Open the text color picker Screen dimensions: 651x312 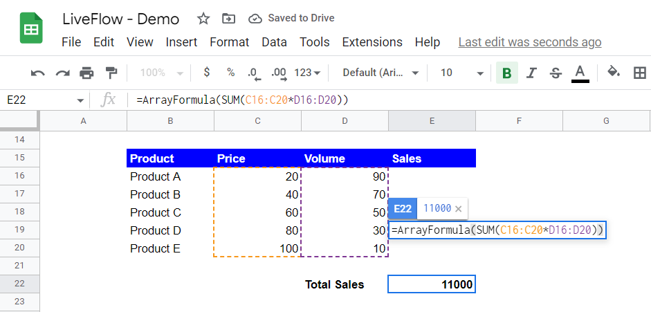point(580,73)
